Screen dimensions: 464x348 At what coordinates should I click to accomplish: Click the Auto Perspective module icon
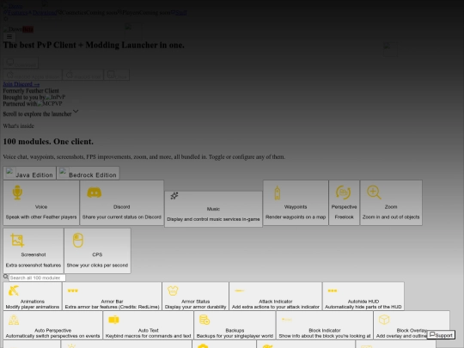click(x=14, y=320)
